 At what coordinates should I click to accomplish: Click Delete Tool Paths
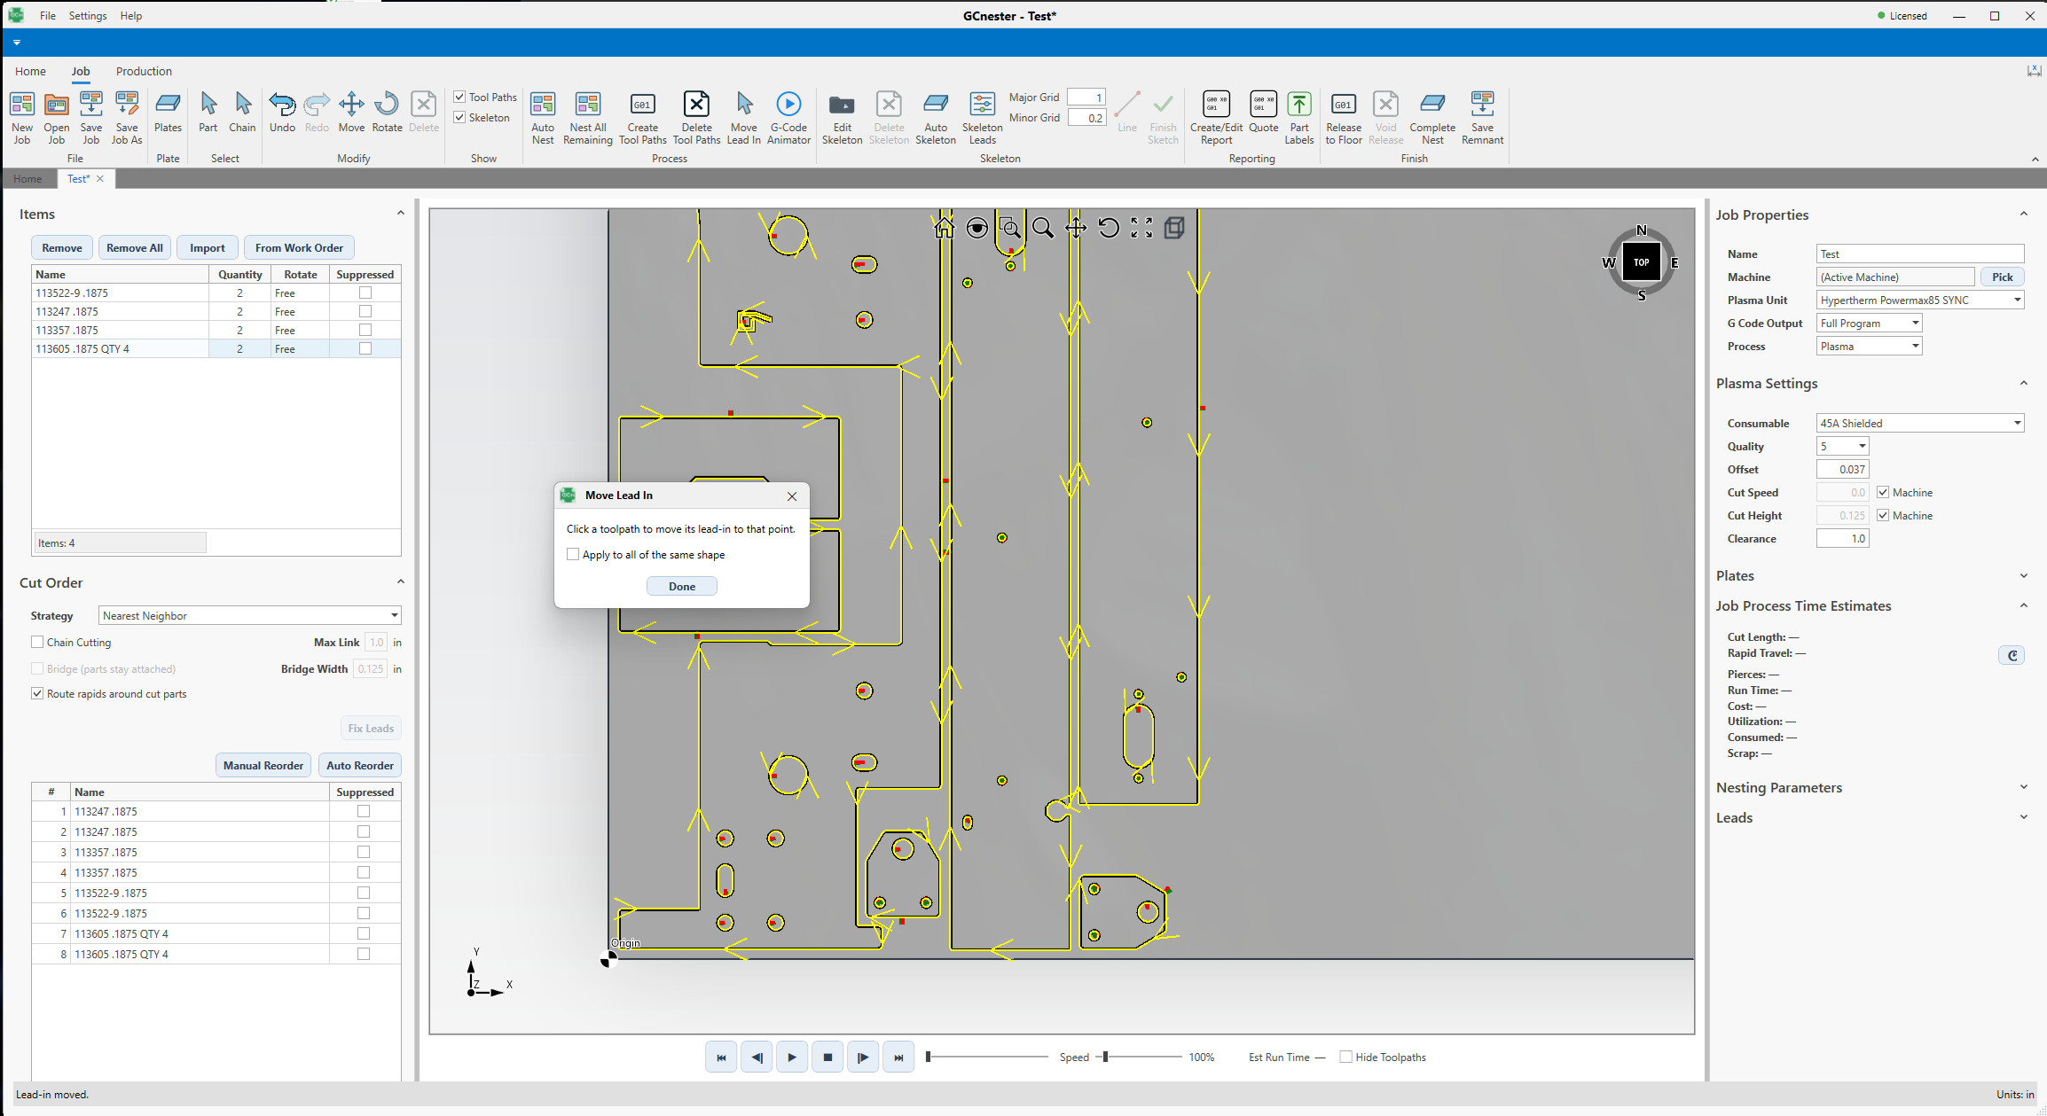pos(696,117)
